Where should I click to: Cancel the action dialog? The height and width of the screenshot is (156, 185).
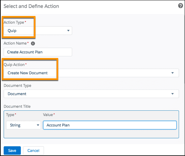tap(33, 150)
